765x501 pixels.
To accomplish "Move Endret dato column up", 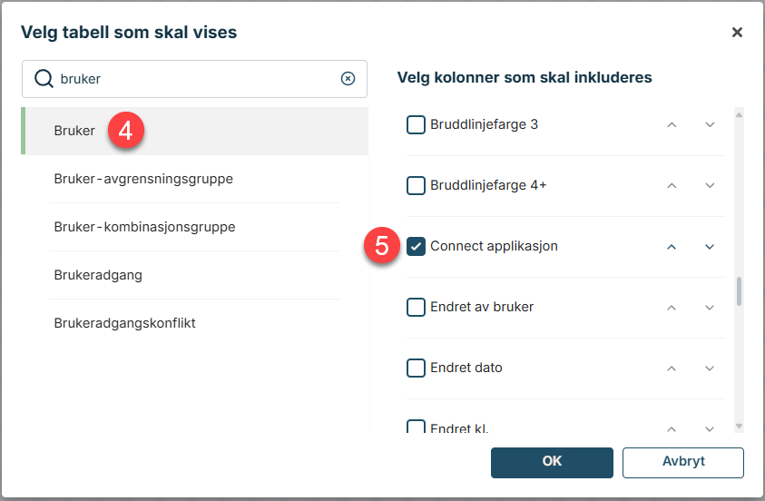I will tap(672, 368).
